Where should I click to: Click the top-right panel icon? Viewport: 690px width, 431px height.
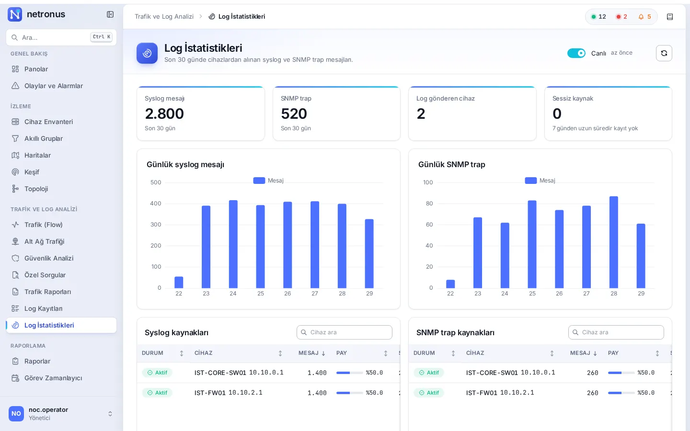(x=670, y=17)
